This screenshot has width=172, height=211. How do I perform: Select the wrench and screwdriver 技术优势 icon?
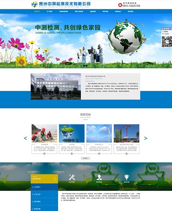coord(72,177)
